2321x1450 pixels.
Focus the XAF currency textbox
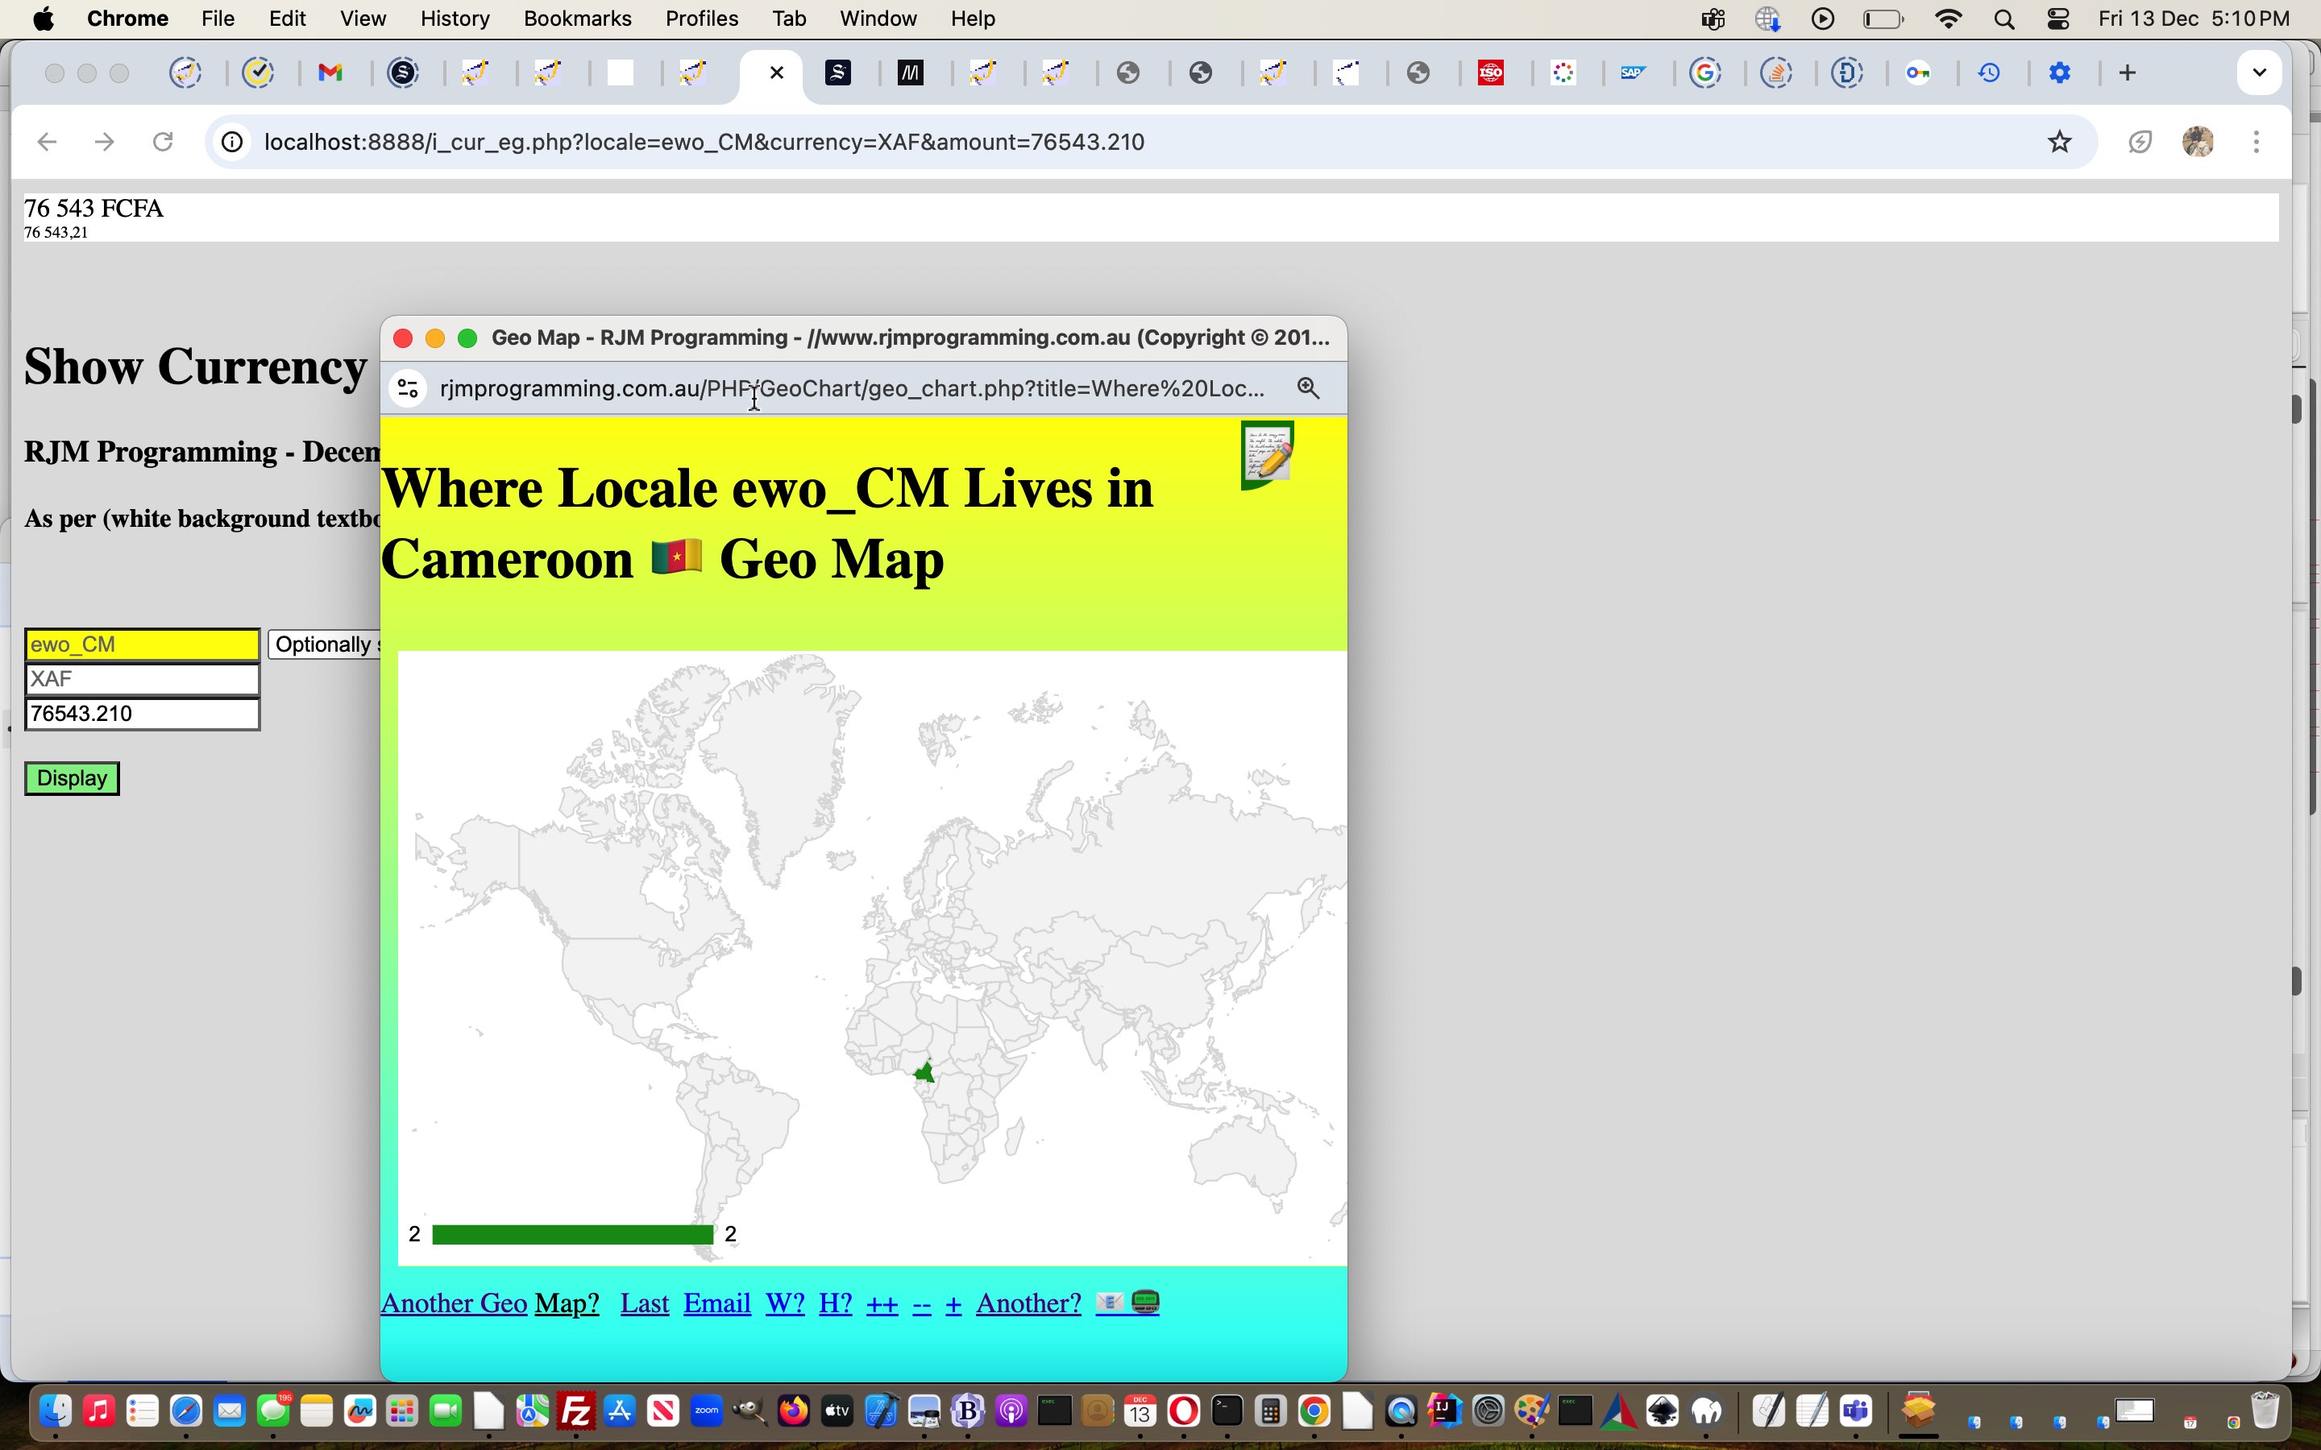[x=142, y=679]
